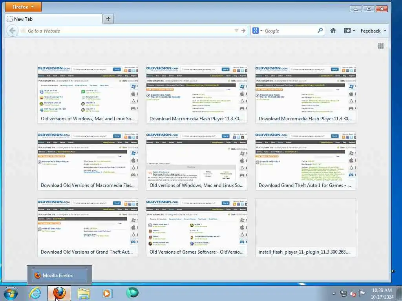Click the search magnifier icon
Image resolution: width=402 pixels, height=301 pixels.
(x=320, y=31)
